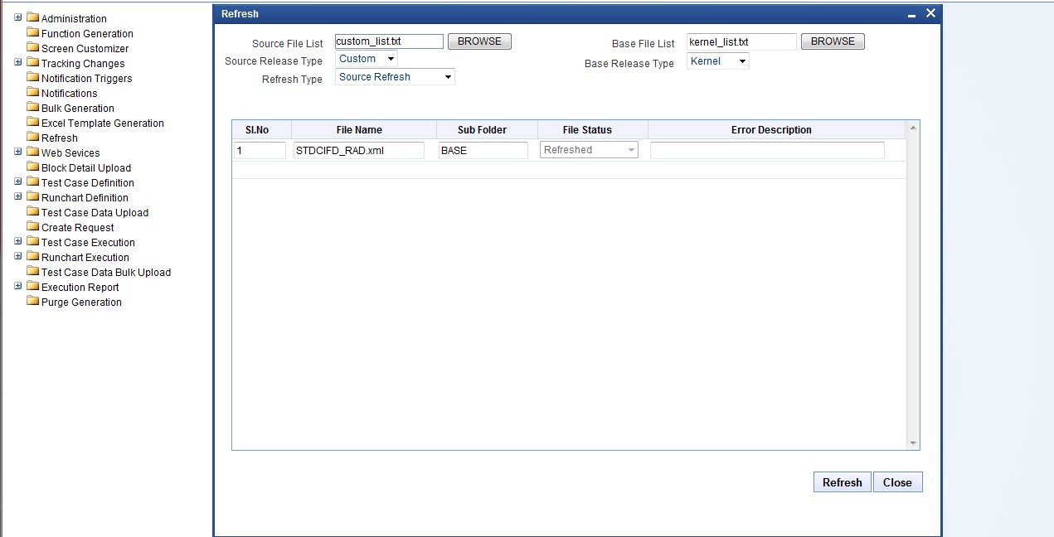This screenshot has width=1054, height=537.
Task: Click the Error Description field
Action: [767, 150]
